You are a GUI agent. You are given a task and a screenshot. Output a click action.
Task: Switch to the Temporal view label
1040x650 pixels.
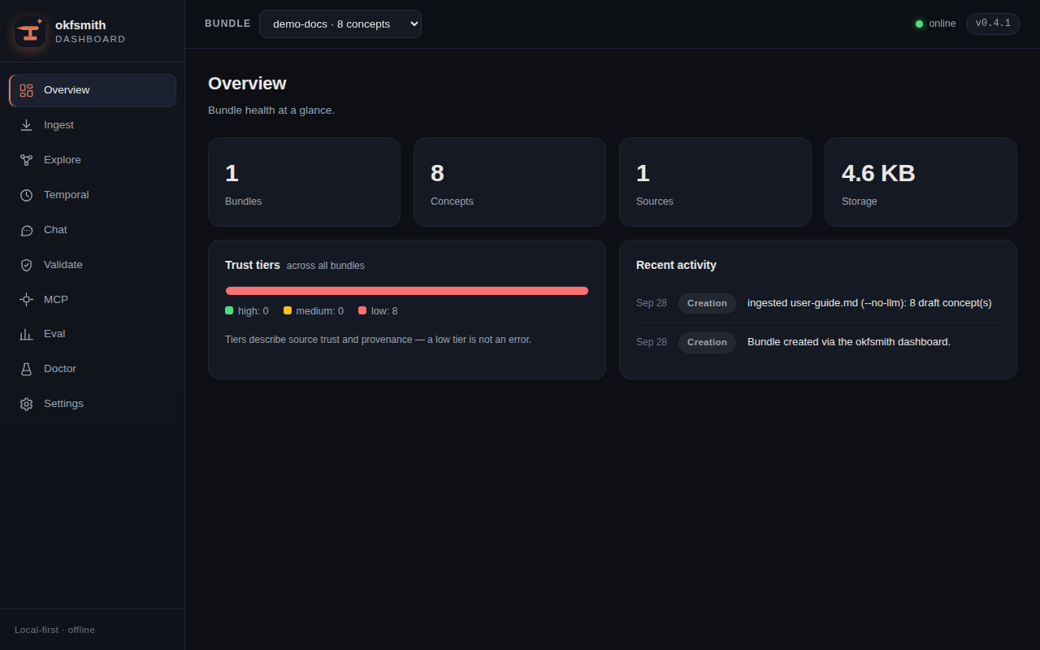coord(67,195)
